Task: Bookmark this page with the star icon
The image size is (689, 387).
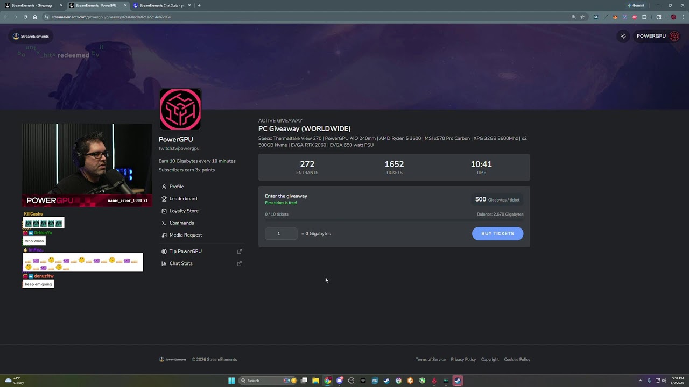Action: coord(582,17)
